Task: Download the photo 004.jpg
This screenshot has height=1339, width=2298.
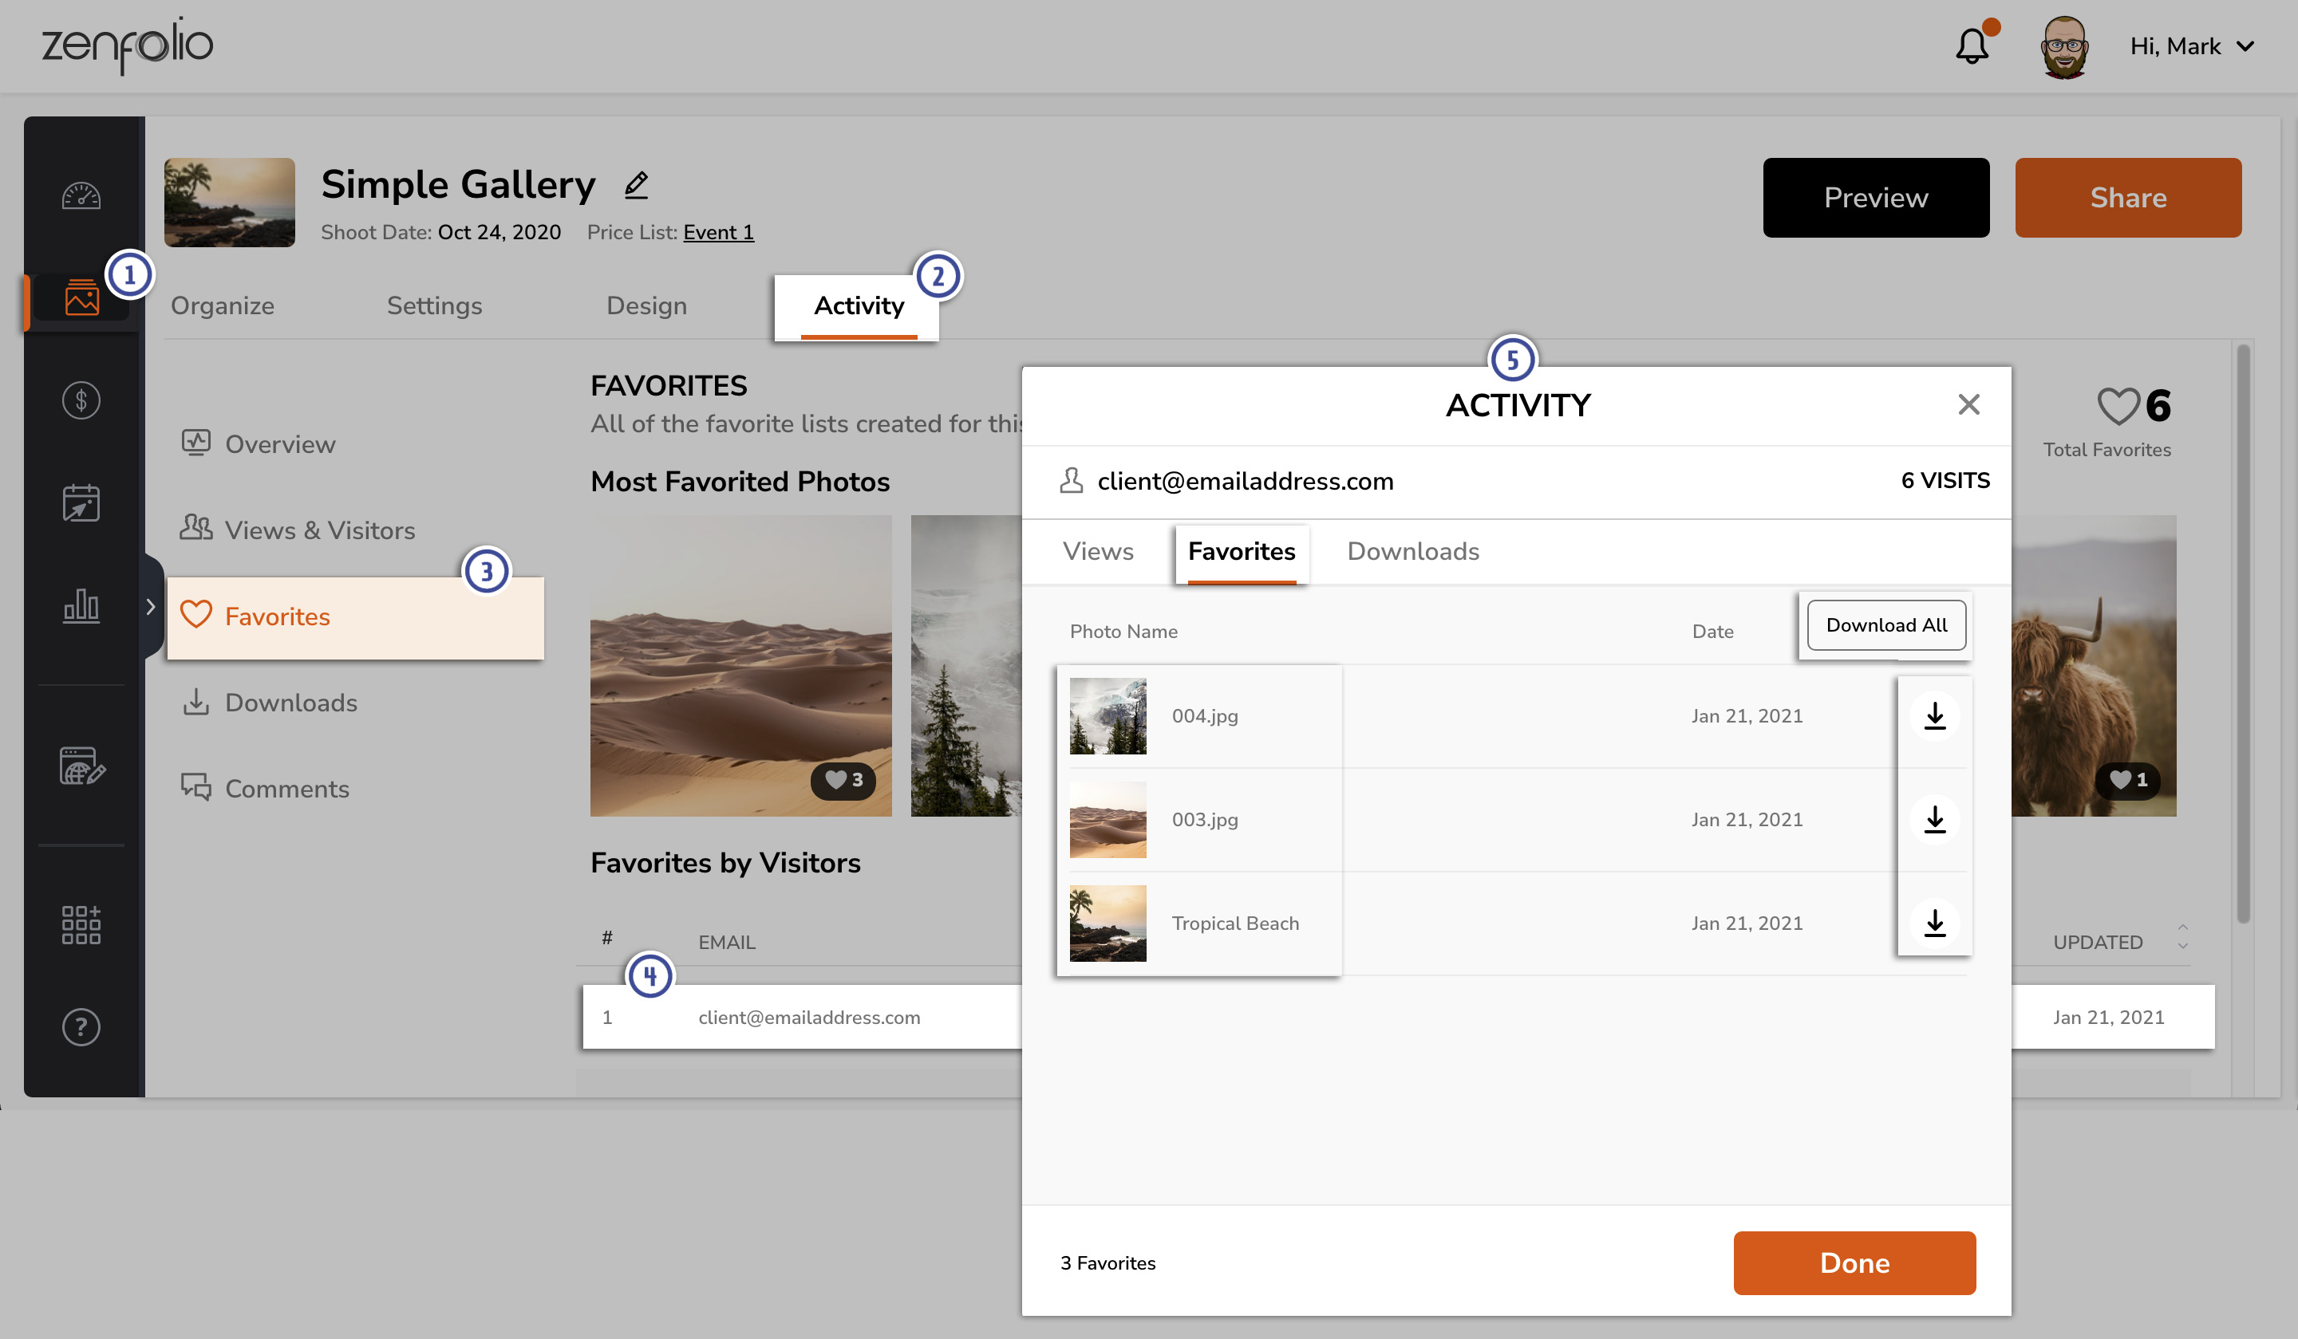Action: [x=1934, y=715]
